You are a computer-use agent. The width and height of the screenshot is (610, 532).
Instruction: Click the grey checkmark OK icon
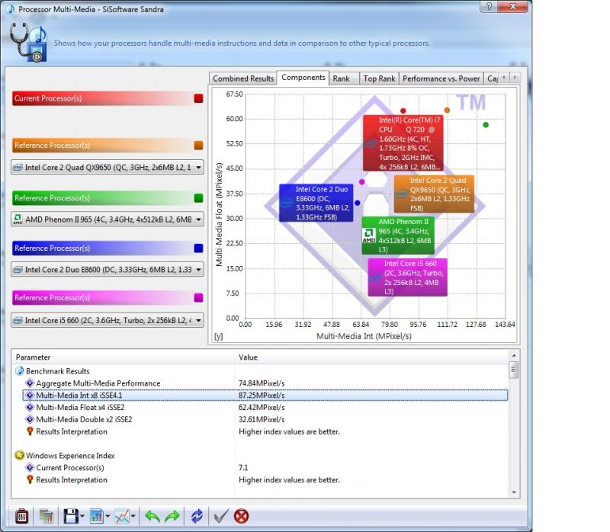pos(221,517)
